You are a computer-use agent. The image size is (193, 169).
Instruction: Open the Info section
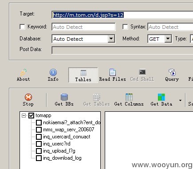coord(53,75)
